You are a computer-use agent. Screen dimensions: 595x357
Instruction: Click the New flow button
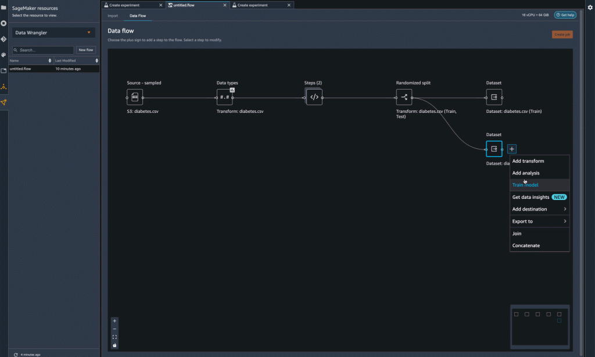point(86,50)
